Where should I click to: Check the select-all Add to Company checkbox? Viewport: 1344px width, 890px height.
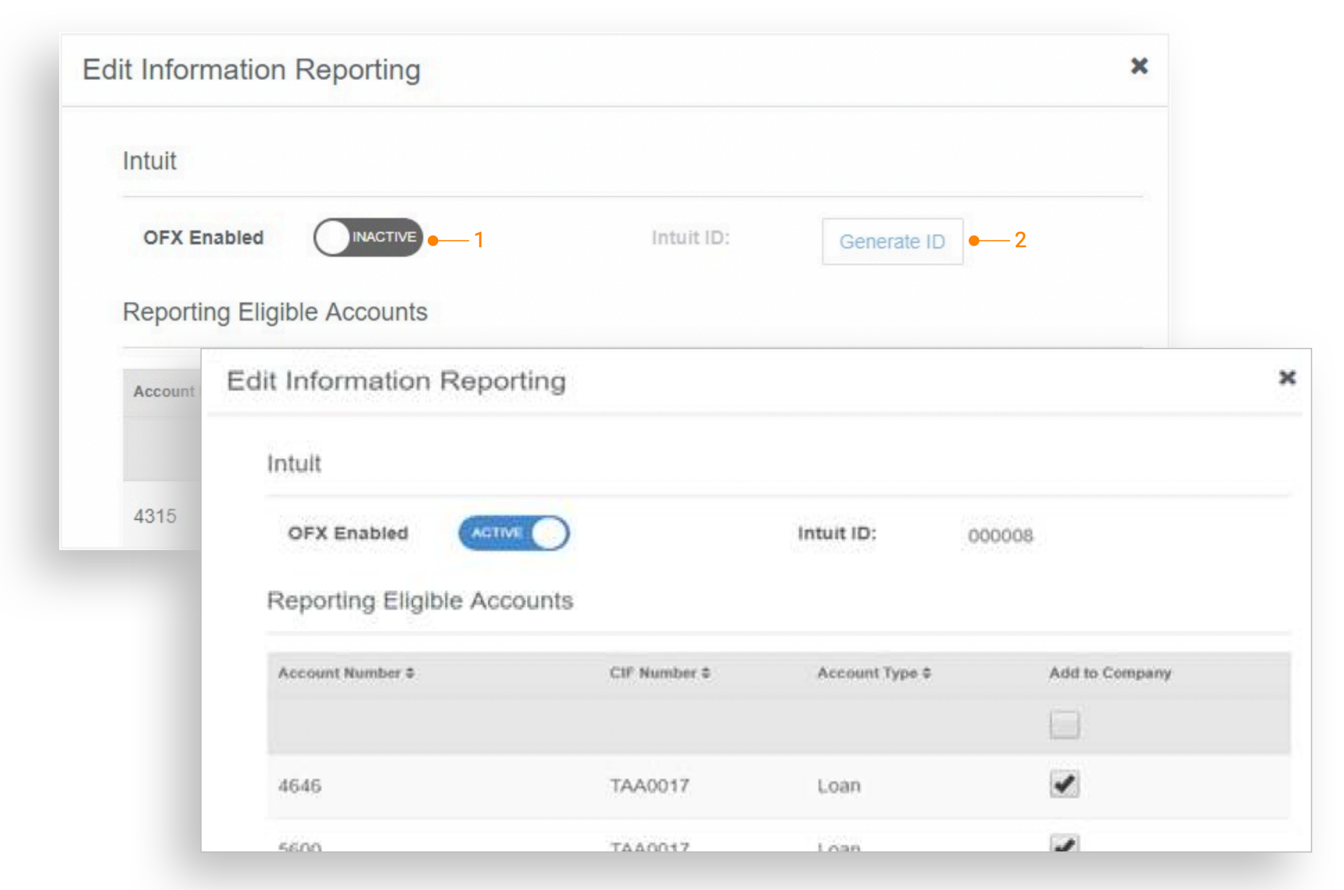(1064, 724)
